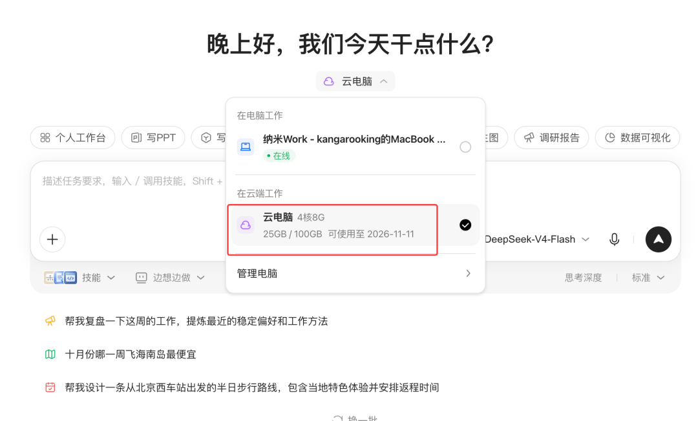This screenshot has width=698, height=421.
Task: Click the megaphone icon next to 帮我复盘一下这周的工作
Action: coord(50,321)
